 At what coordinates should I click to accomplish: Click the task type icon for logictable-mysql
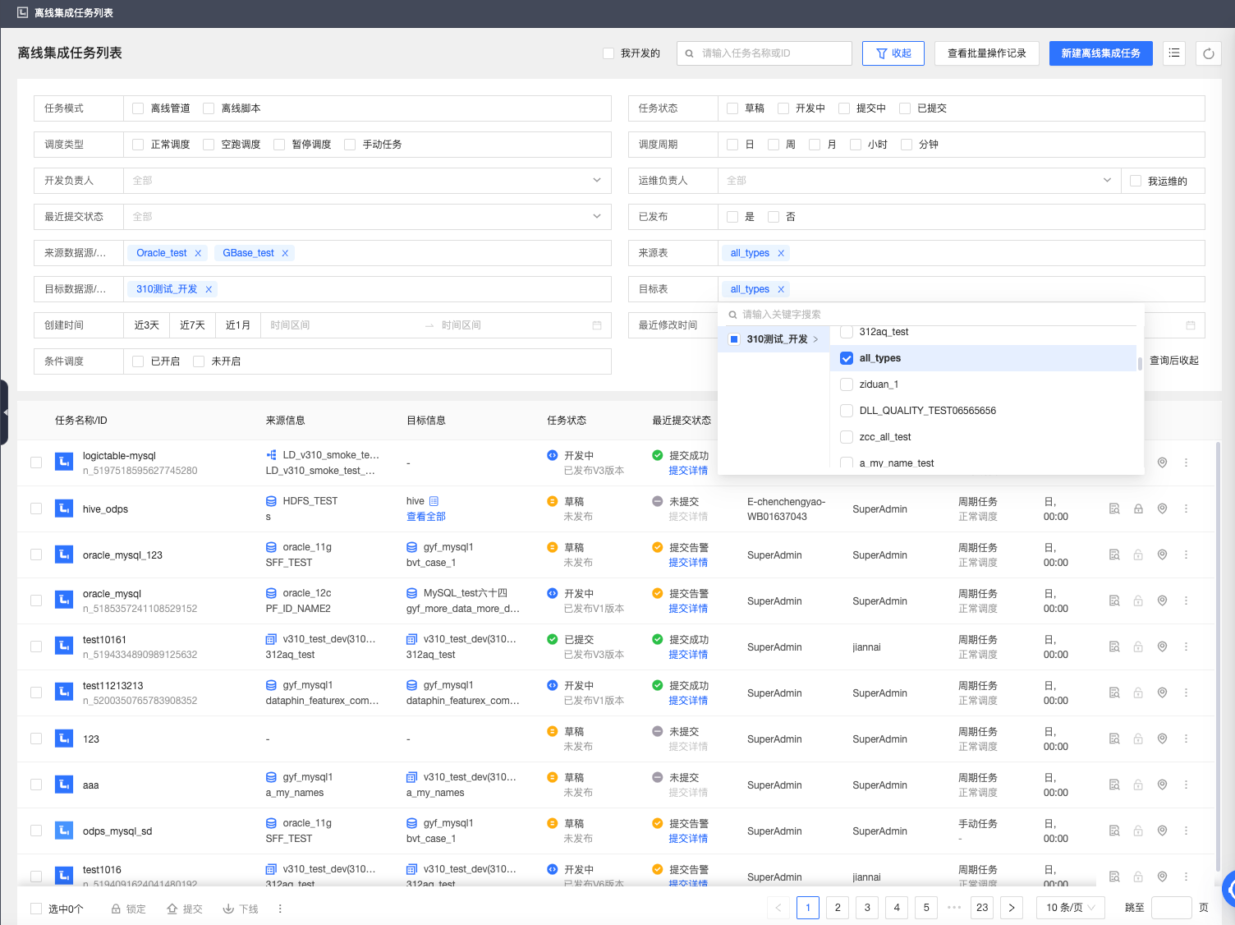point(64,462)
